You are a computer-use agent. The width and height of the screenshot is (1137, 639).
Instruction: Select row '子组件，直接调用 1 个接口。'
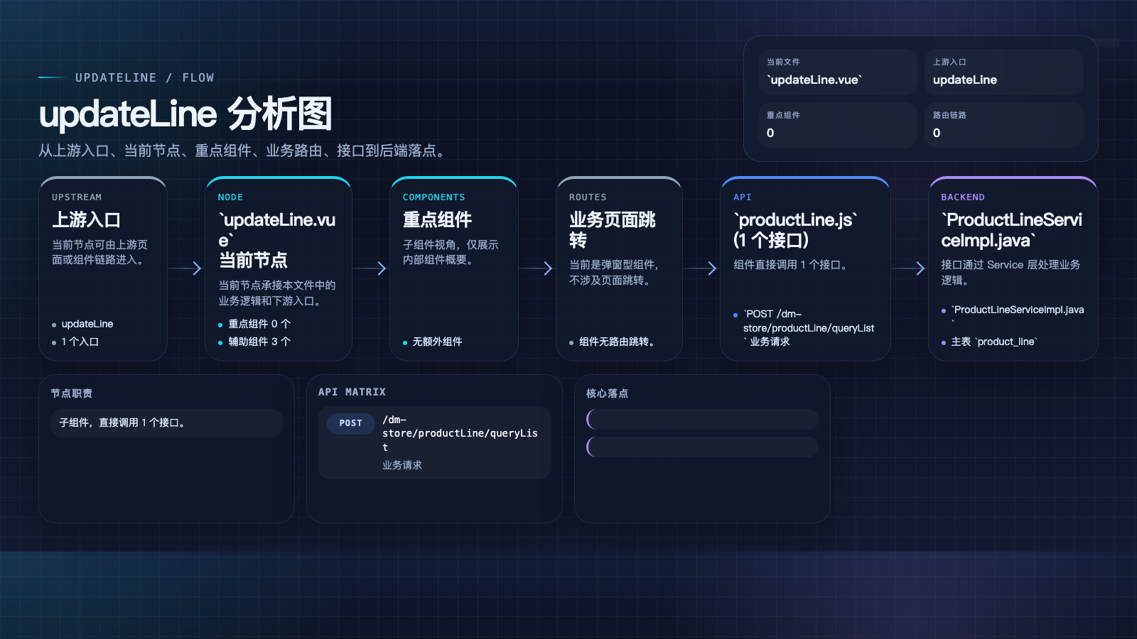click(166, 422)
